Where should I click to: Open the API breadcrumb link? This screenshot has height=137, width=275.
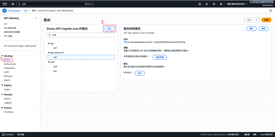[x=26, y=11]
